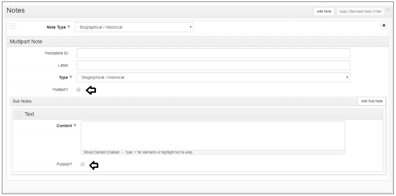Click the Multipart Note heading
This screenshot has height=196, width=396.
coord(26,42)
